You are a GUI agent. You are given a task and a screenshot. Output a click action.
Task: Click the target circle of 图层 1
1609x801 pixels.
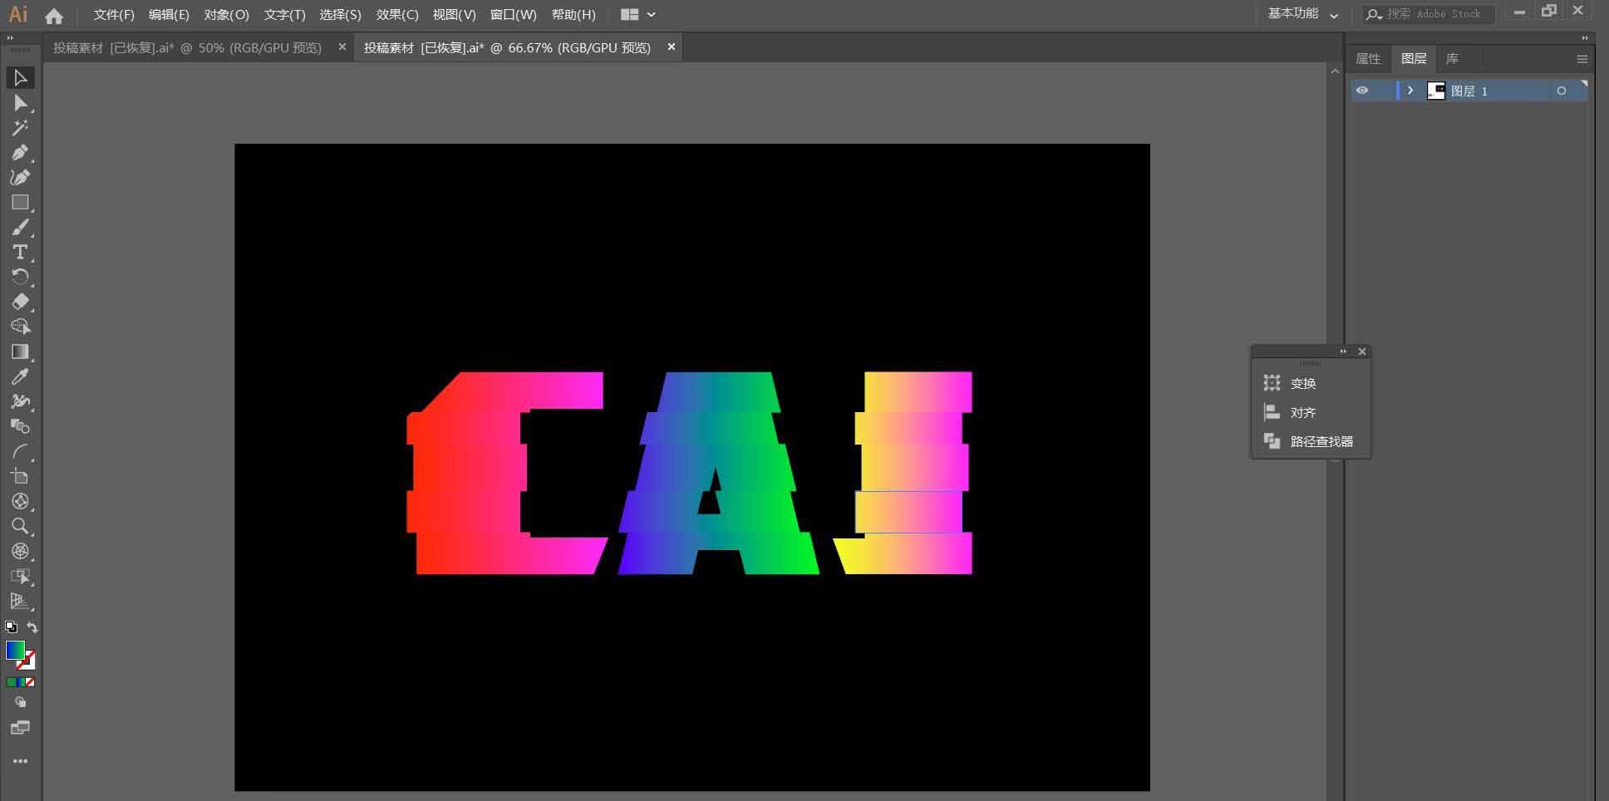[1562, 91]
